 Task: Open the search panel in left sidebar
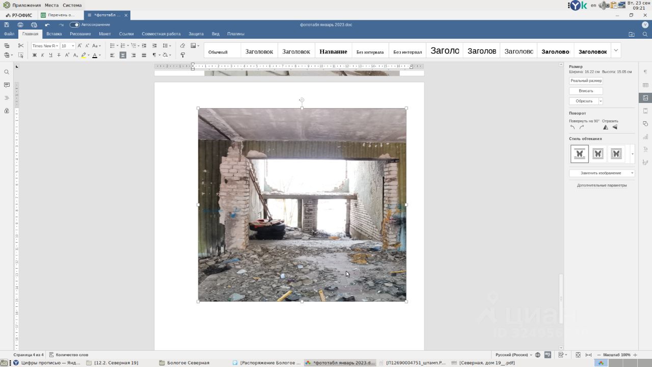(7, 72)
